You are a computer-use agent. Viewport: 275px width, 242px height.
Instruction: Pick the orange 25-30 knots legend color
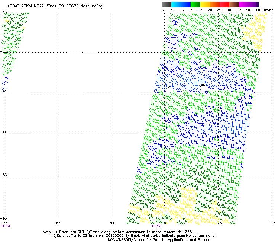click(215, 4)
